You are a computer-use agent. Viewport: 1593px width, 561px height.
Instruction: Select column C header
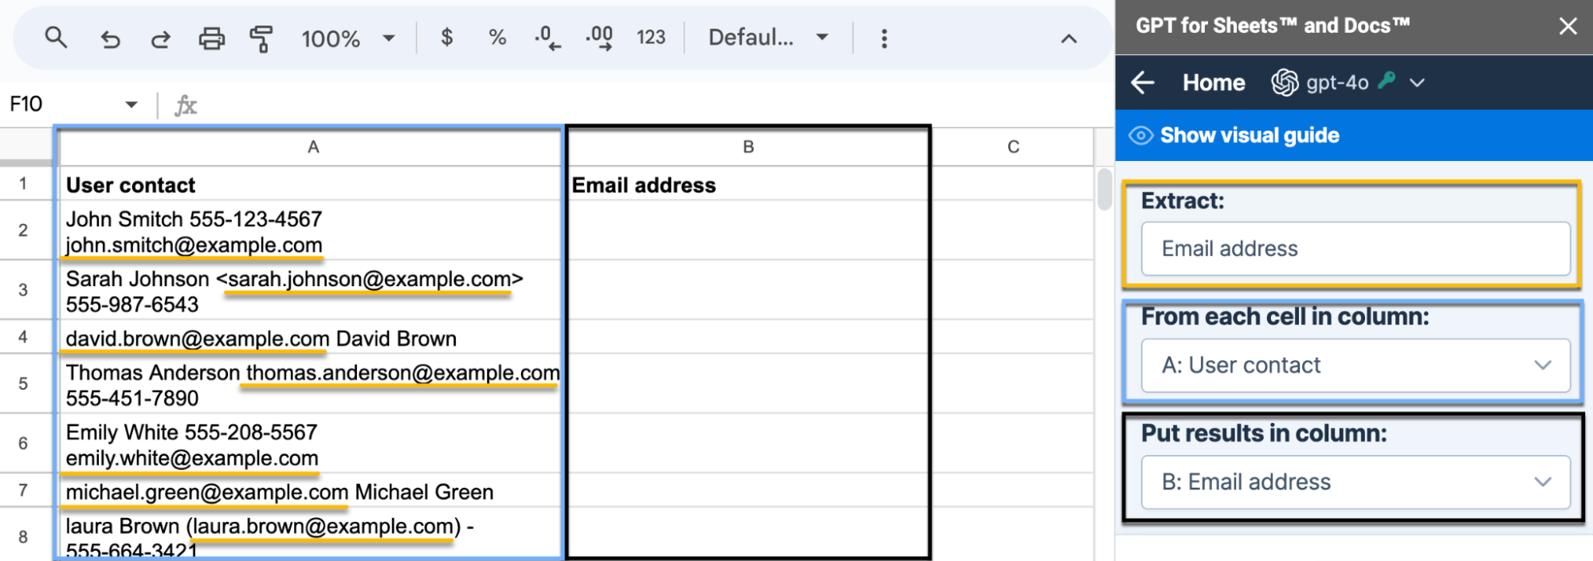(1013, 147)
